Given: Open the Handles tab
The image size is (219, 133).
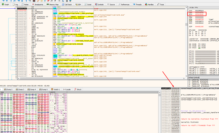Looking at the screenshot, I should pyautogui.click(x=149, y=4).
